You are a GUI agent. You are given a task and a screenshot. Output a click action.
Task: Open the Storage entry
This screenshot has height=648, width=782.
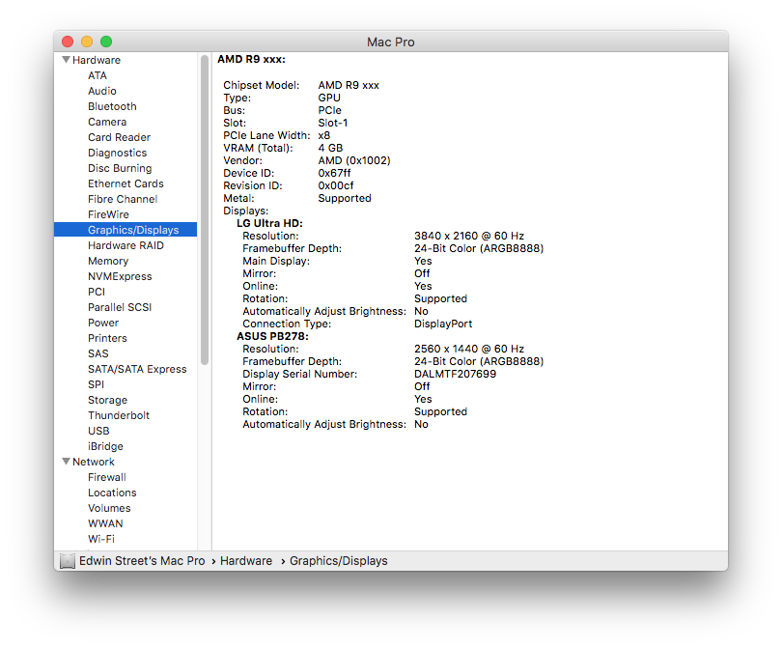(x=107, y=400)
